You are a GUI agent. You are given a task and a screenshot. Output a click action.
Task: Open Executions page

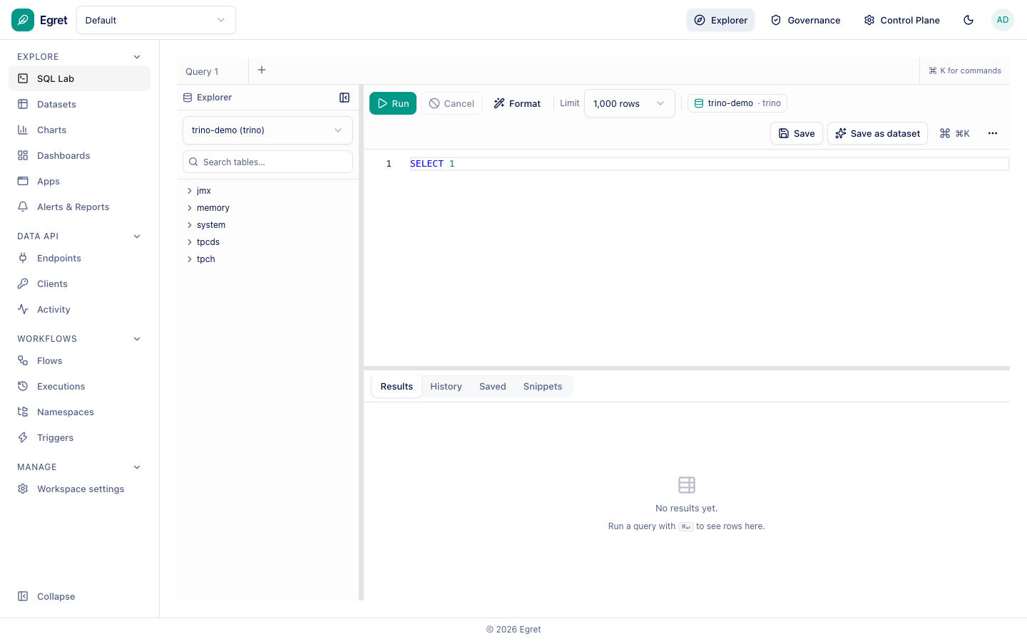[x=79, y=386]
